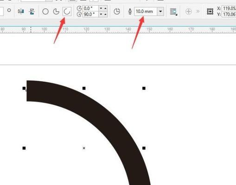The image size is (236, 185).
Task: Select the Arc shape mode icon
Action: (x=67, y=12)
